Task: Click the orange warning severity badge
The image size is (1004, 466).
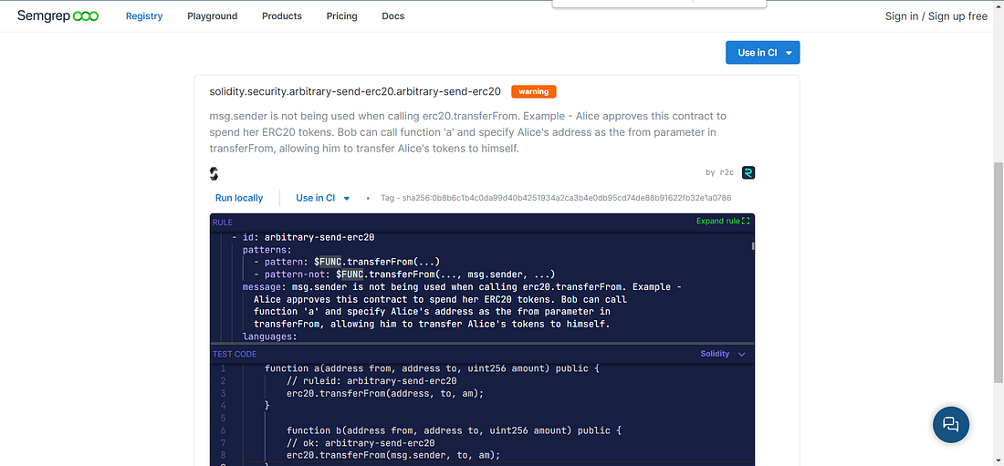Action: (x=534, y=91)
